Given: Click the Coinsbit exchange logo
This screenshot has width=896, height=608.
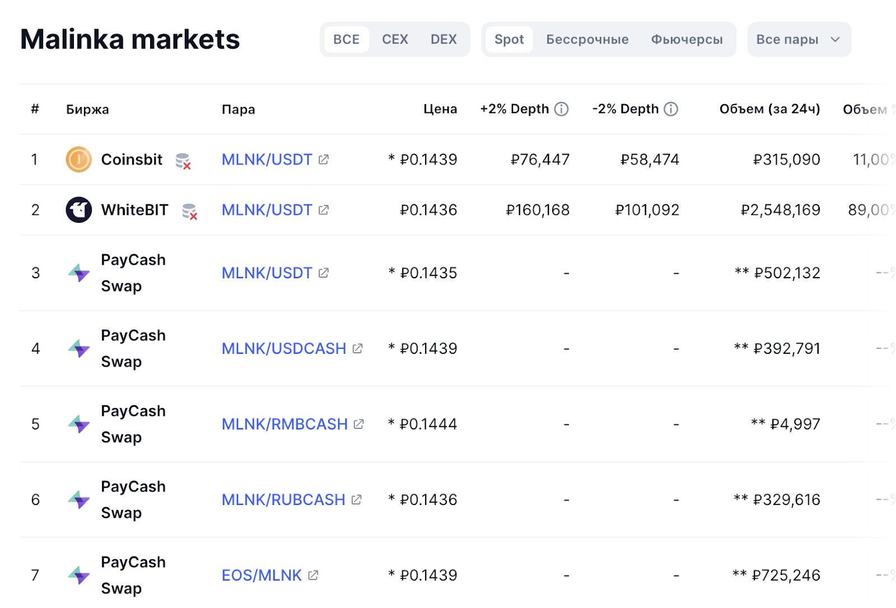Looking at the screenshot, I should coord(79,160).
